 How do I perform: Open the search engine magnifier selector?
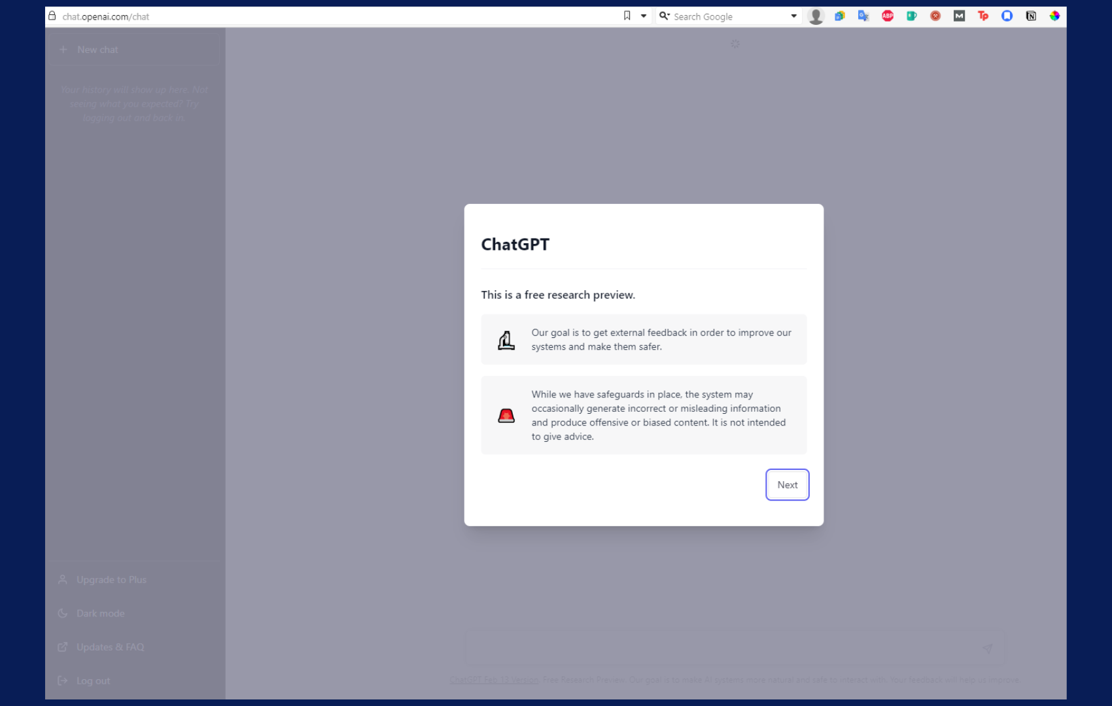665,16
